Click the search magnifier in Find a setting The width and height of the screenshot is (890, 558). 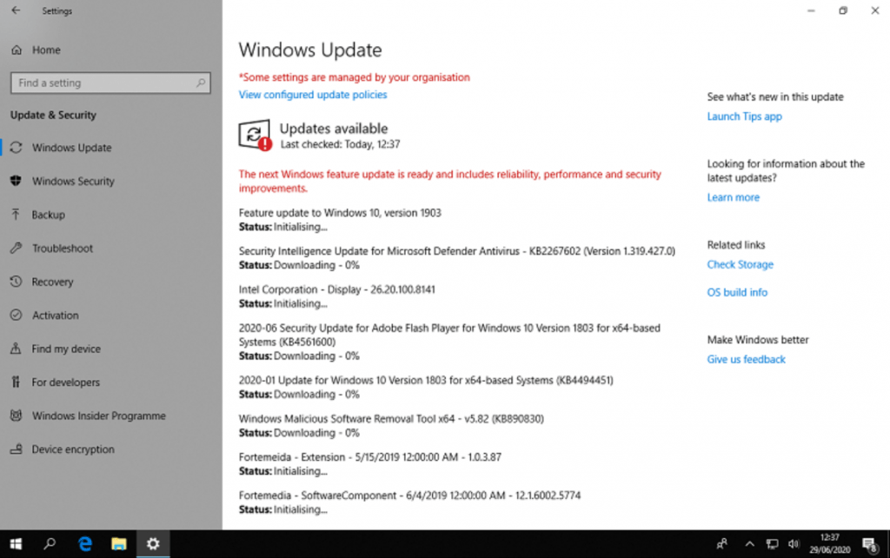coord(201,83)
